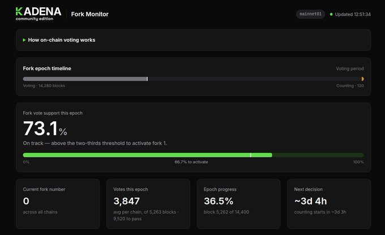Click the green live status dot
The image size is (385, 235).
click(x=331, y=14)
